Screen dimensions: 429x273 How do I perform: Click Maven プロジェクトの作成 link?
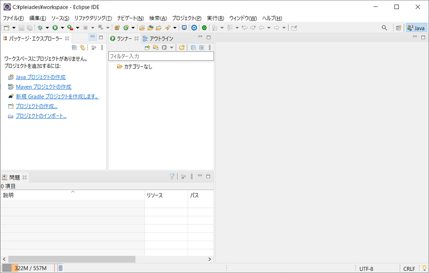click(43, 87)
